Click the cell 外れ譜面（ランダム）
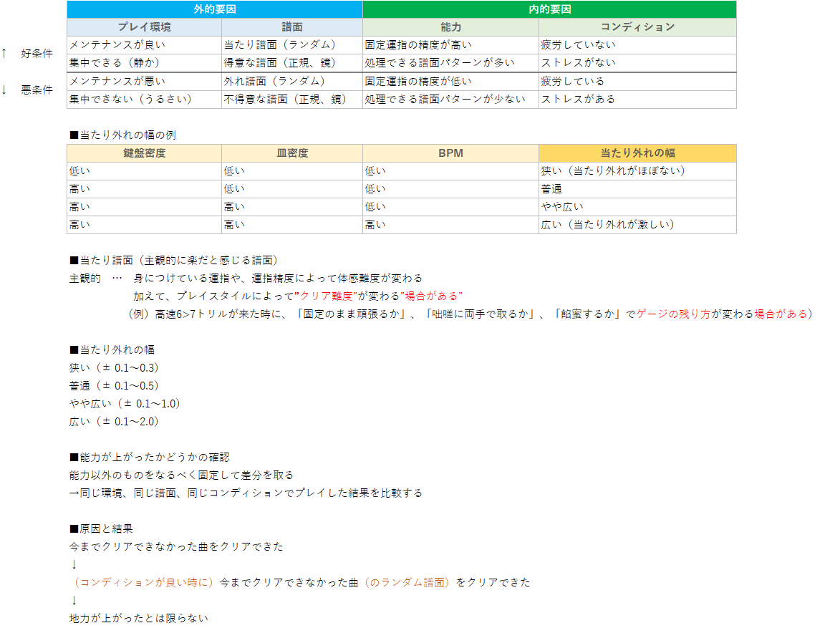Screen dimensions: 840x628 coord(292,82)
